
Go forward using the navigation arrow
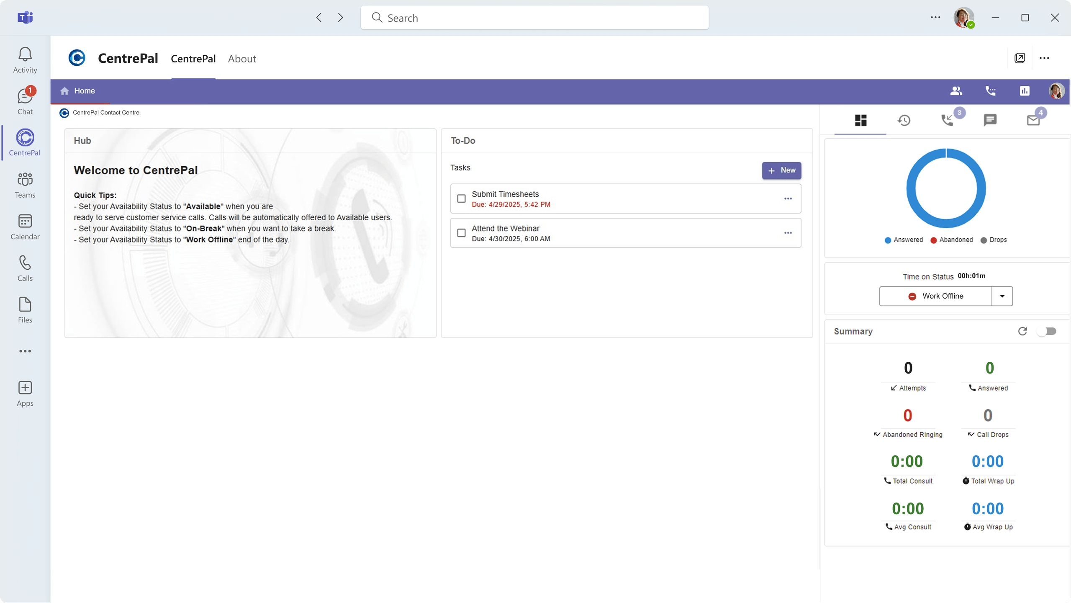pyautogui.click(x=340, y=18)
